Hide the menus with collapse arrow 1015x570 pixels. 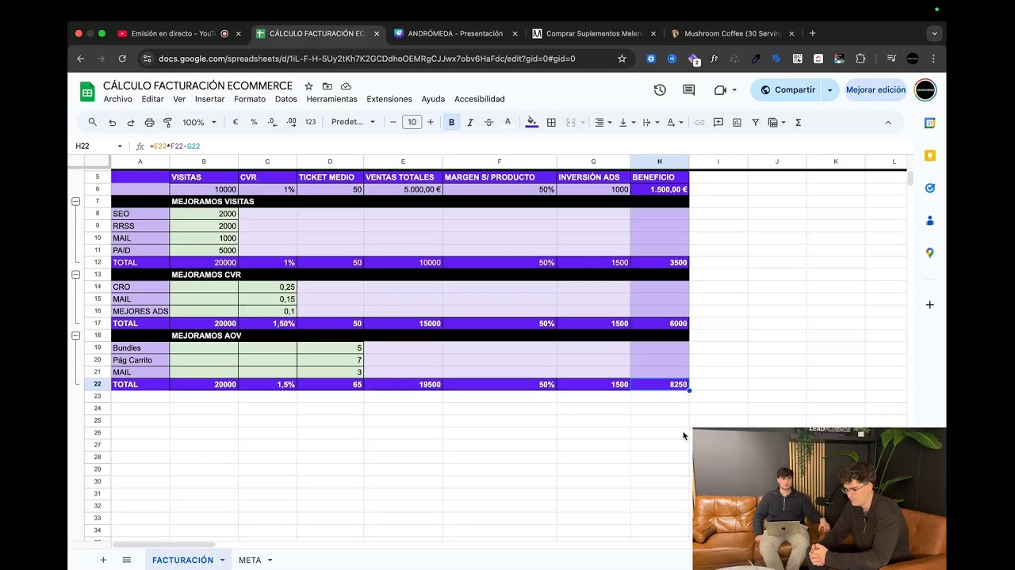tap(888, 123)
